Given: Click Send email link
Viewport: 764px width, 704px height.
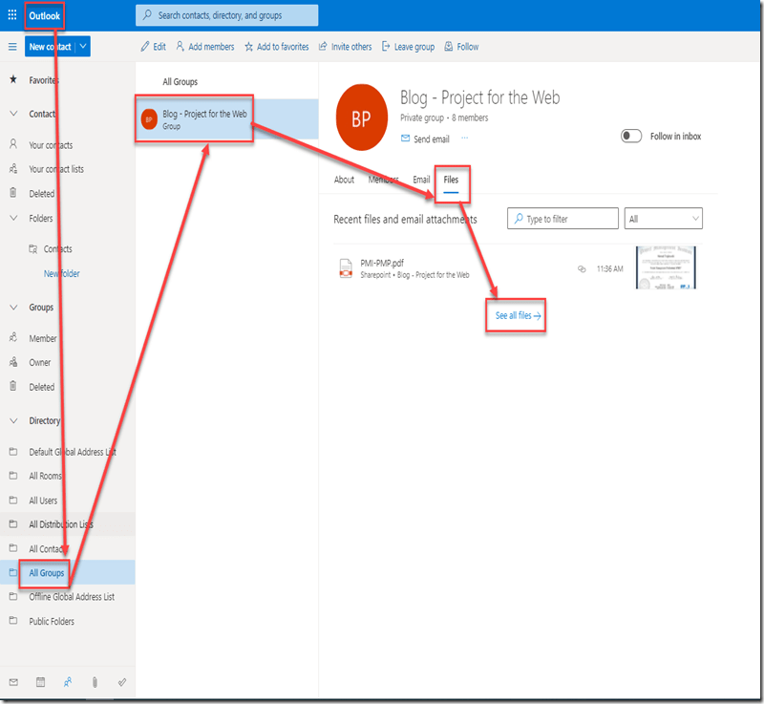Looking at the screenshot, I should [x=425, y=139].
